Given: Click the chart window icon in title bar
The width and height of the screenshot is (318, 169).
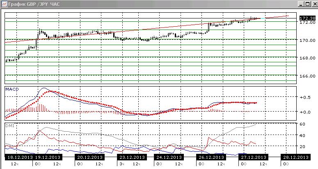Looking at the screenshot, I should (x=4, y=4).
